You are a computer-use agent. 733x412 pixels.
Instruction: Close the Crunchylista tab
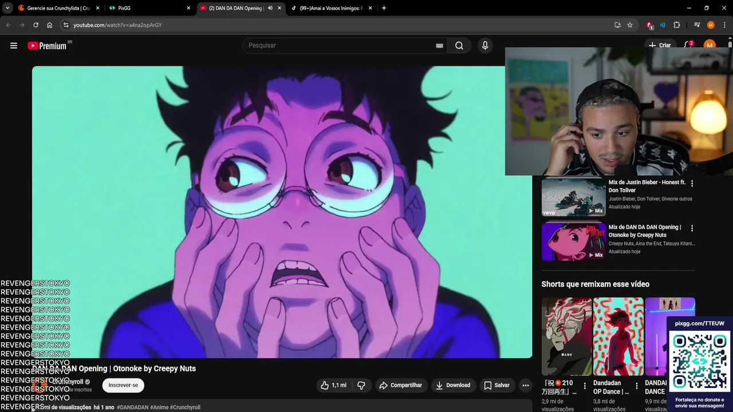click(97, 8)
